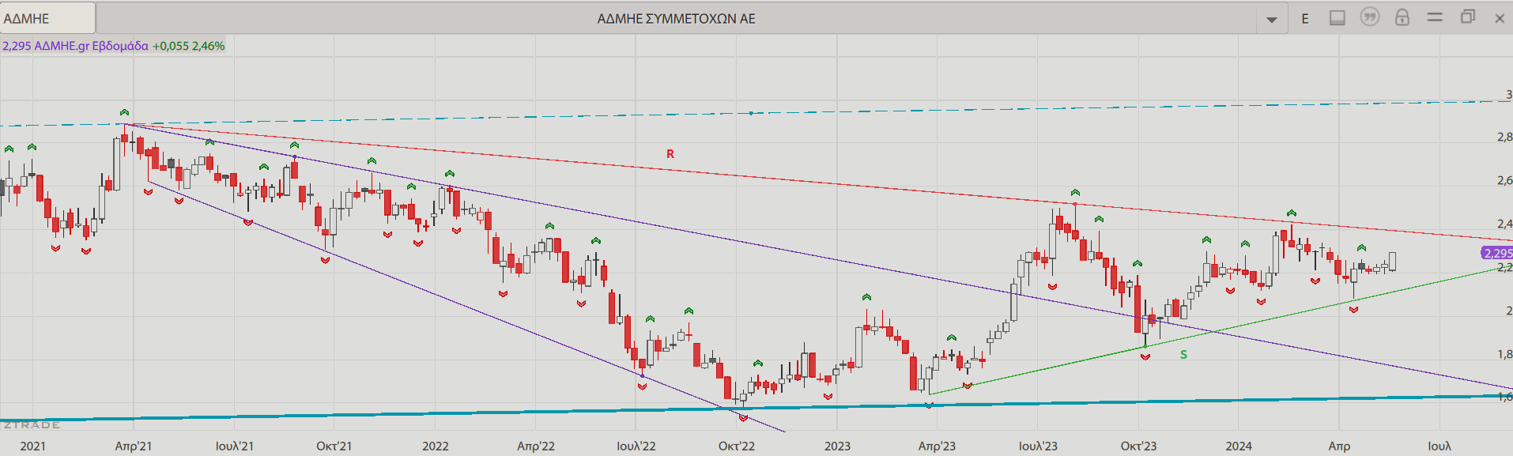Click the 1,8 price axis label
Image resolution: width=1513 pixels, height=456 pixels.
(x=1504, y=354)
